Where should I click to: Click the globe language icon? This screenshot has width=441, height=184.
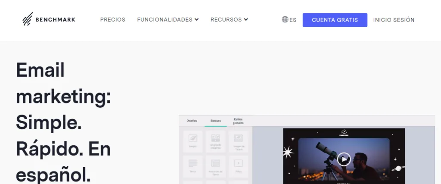[x=285, y=19]
